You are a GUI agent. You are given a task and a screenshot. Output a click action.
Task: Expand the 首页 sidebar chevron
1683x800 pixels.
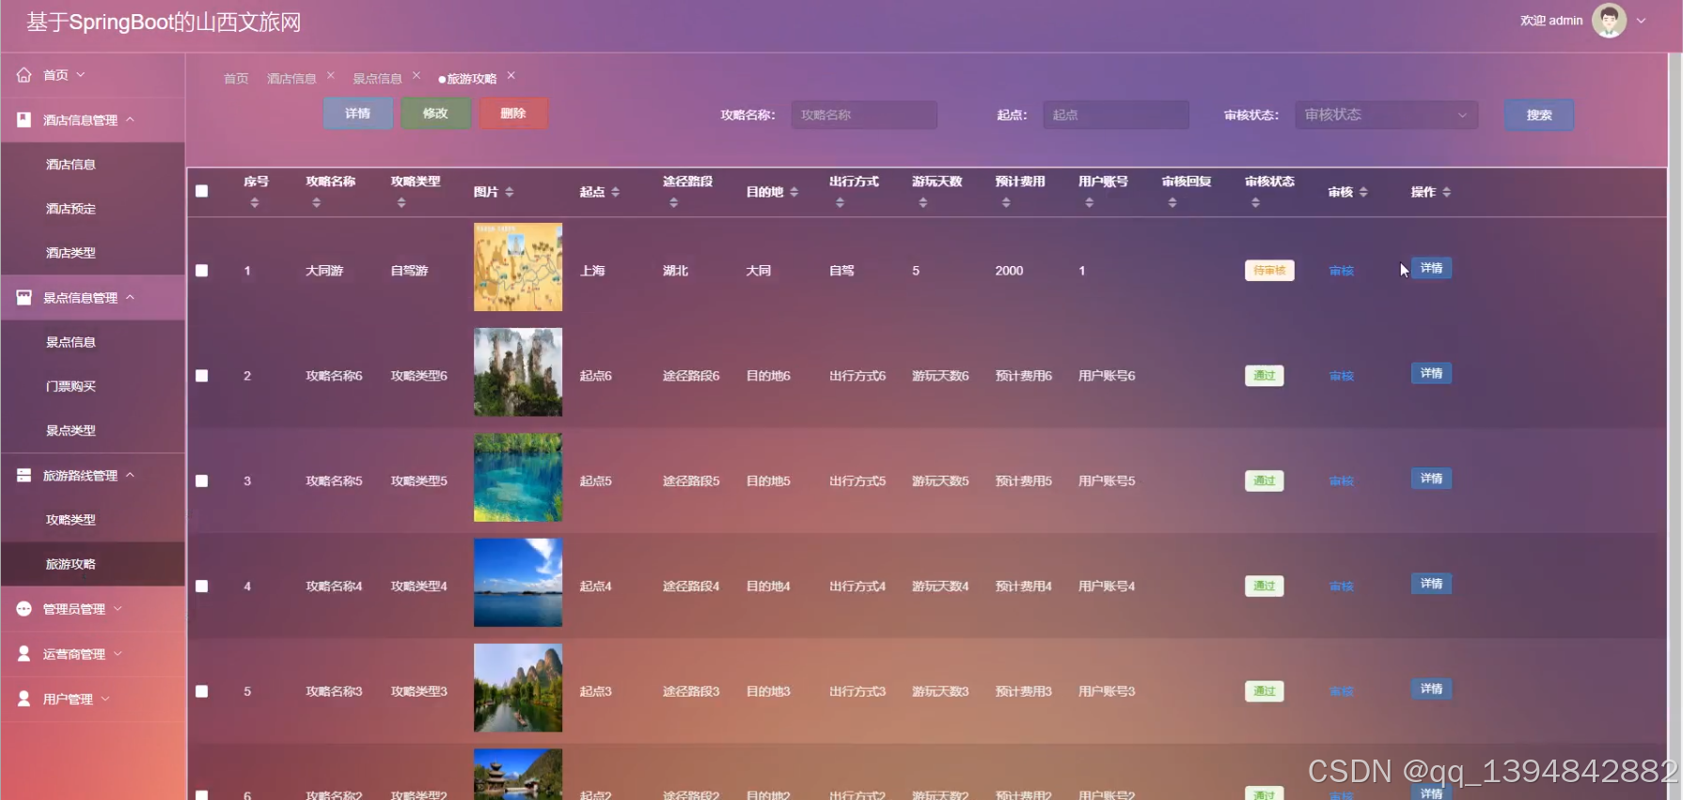(81, 74)
